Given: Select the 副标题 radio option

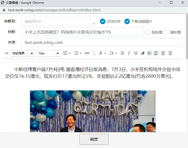Looking at the screenshot, I should click(x=166, y=32).
